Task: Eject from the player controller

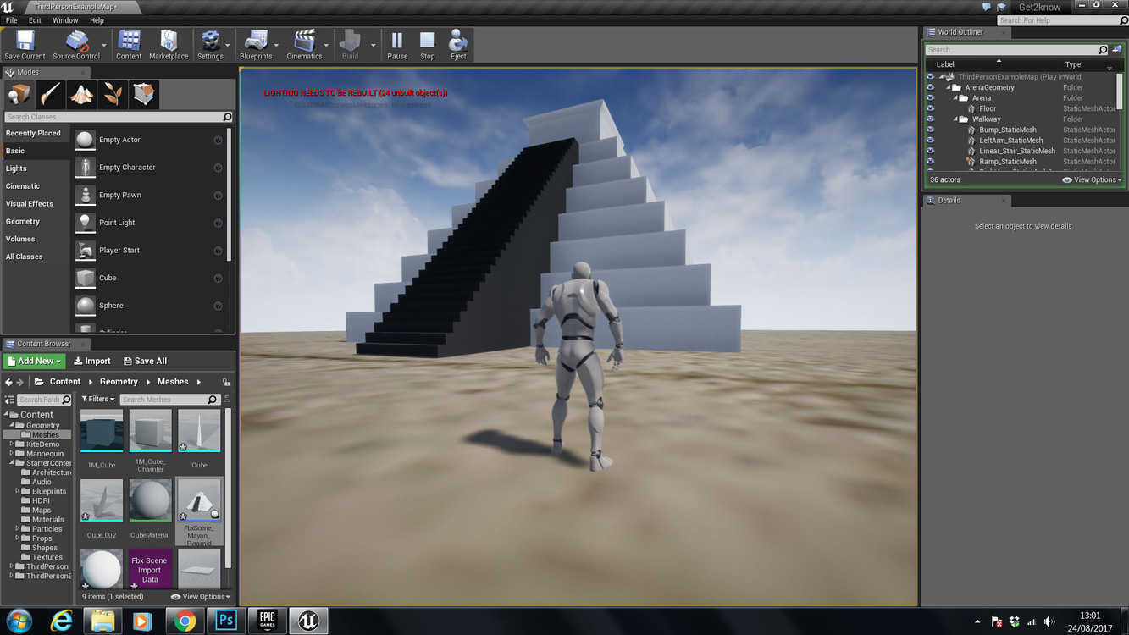Action: [x=458, y=44]
